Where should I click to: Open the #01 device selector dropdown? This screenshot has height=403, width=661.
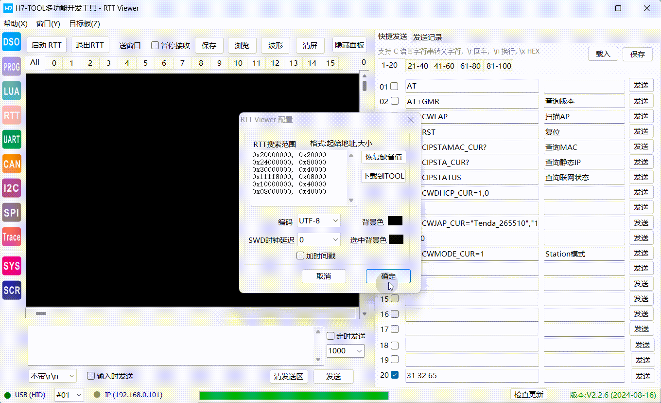[x=69, y=395]
